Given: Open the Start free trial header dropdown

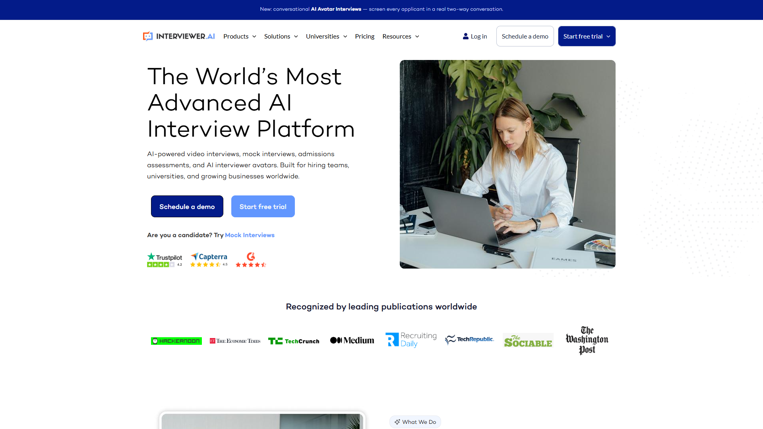Looking at the screenshot, I should tap(587, 36).
